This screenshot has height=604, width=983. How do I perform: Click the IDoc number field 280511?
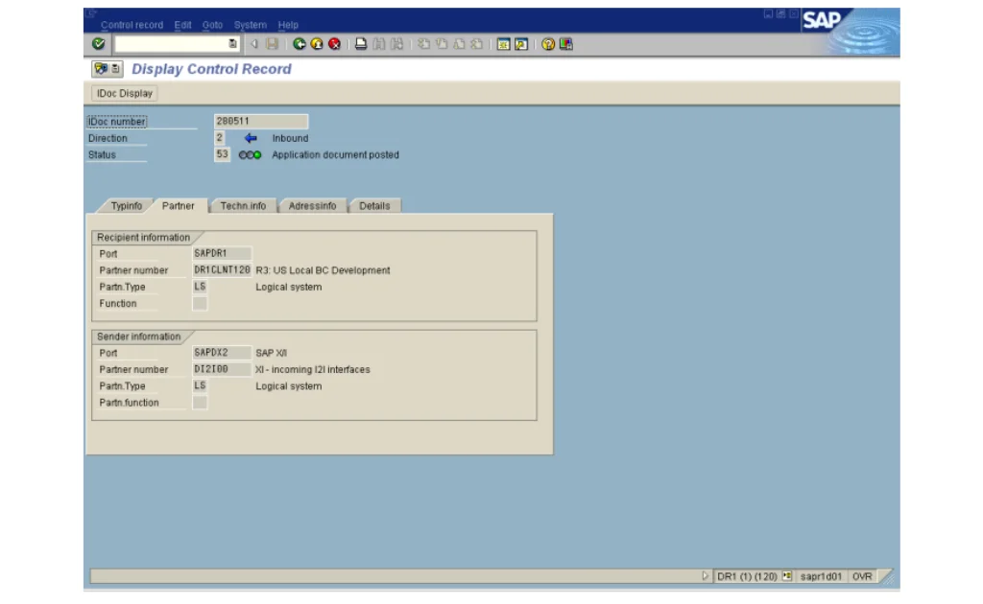pyautogui.click(x=261, y=121)
